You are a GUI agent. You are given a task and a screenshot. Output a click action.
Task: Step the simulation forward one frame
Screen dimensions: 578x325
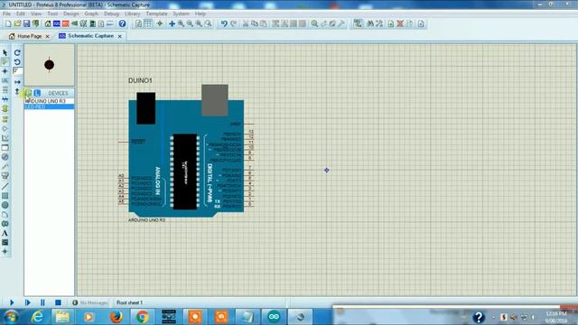tap(28, 302)
